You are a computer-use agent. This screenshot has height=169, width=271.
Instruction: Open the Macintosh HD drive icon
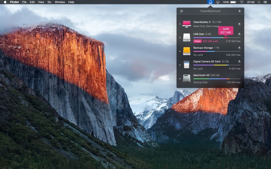pyautogui.click(x=187, y=78)
